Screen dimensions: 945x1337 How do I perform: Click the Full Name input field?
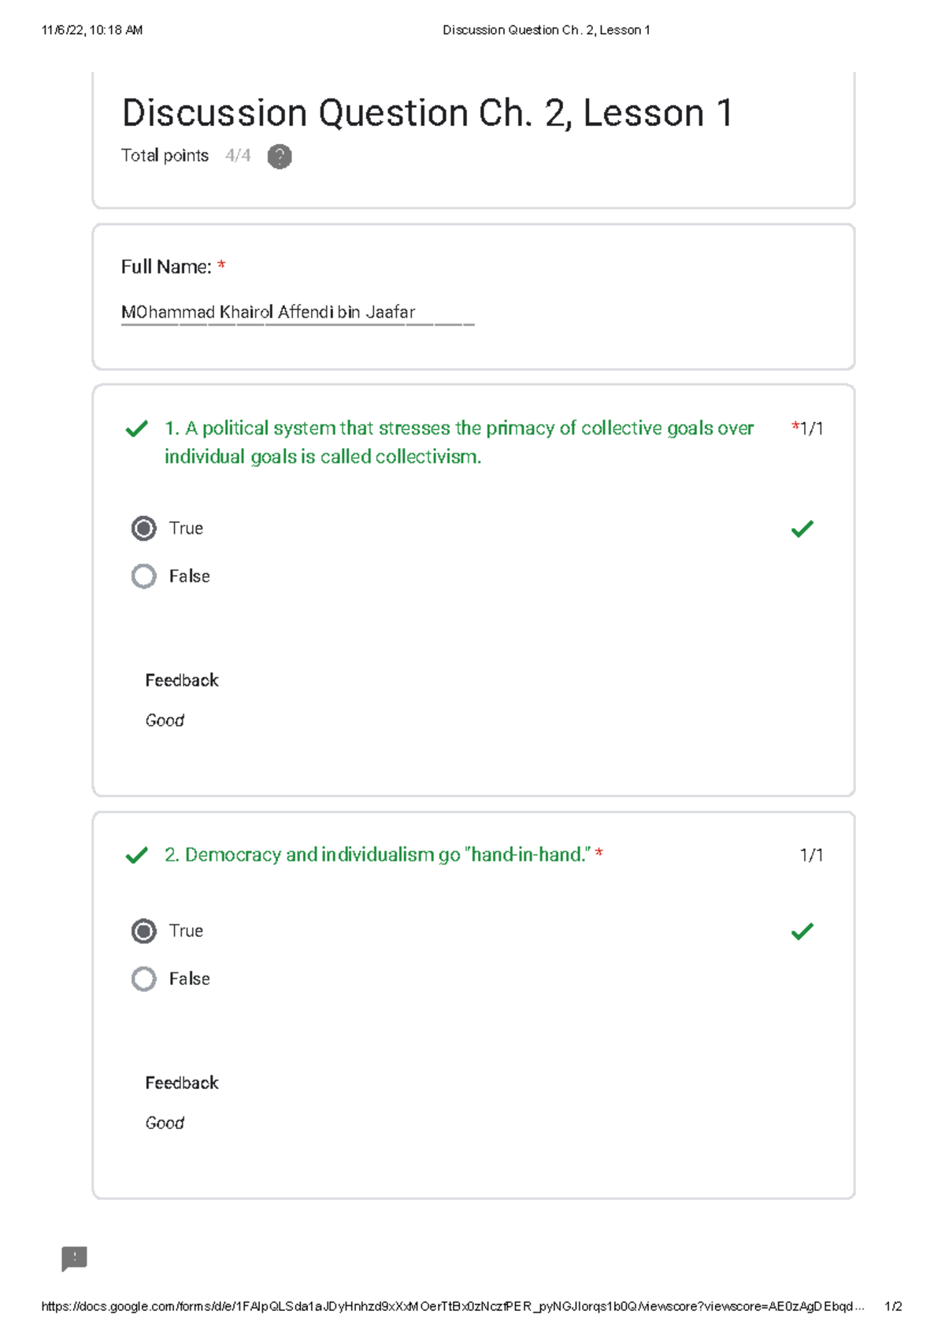pos(297,313)
